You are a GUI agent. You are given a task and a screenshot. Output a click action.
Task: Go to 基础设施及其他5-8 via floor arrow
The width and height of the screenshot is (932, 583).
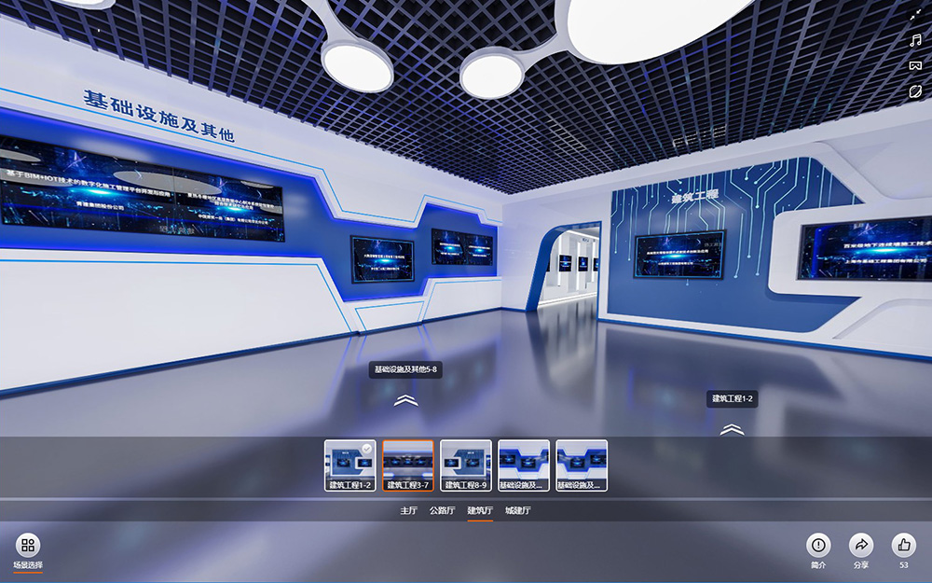[405, 400]
